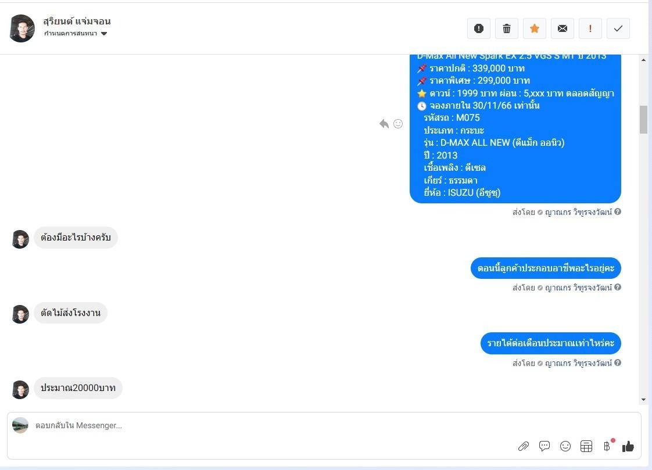652x470 pixels.
Task: Open emoji picker in reply box
Action: tap(565, 446)
